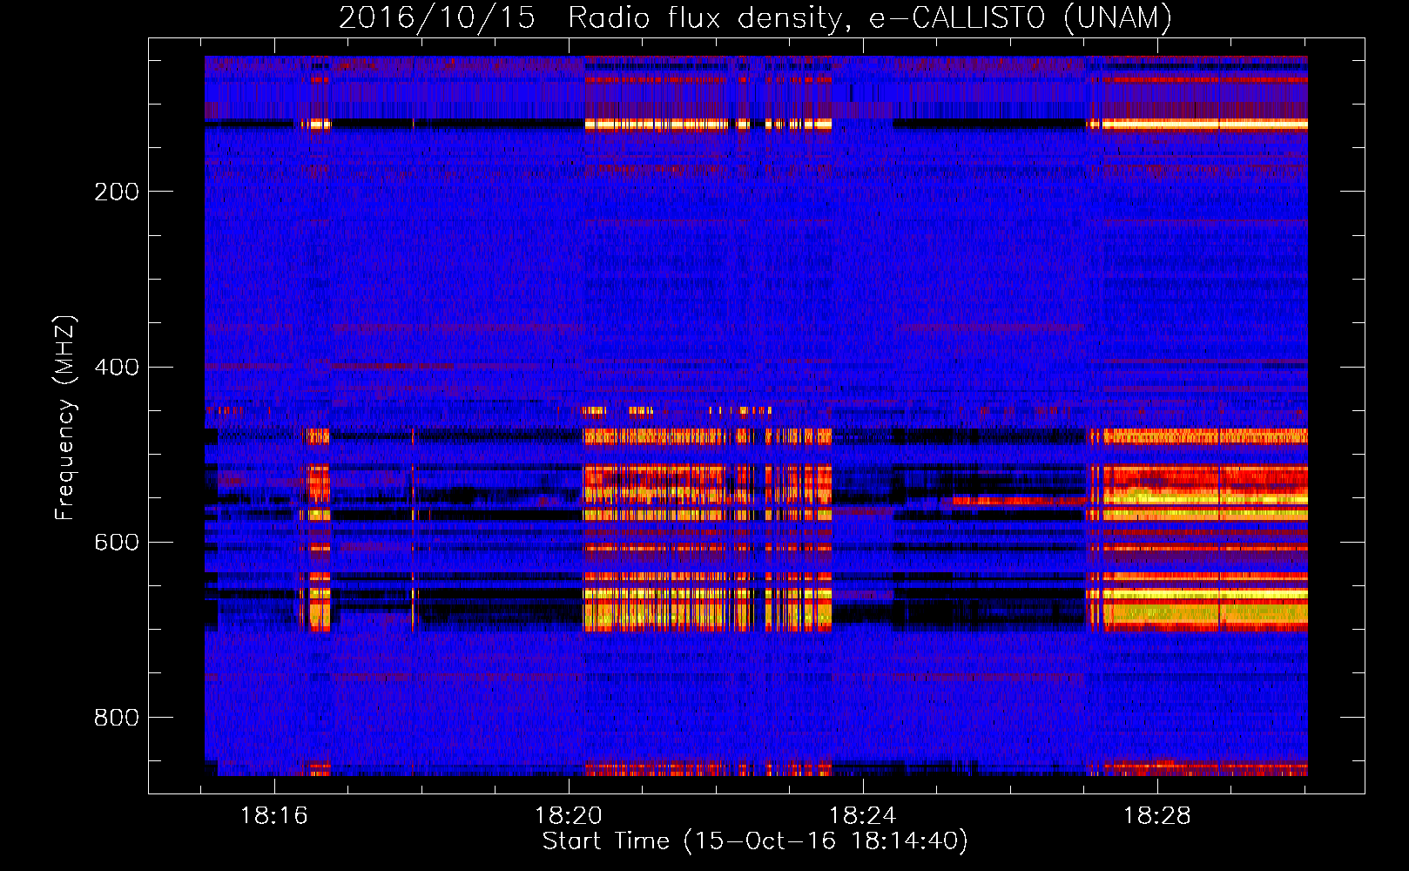Click the plot title '2016/10/15 Radio flux density, e-CALLISTO (UNAM)'

(755, 17)
